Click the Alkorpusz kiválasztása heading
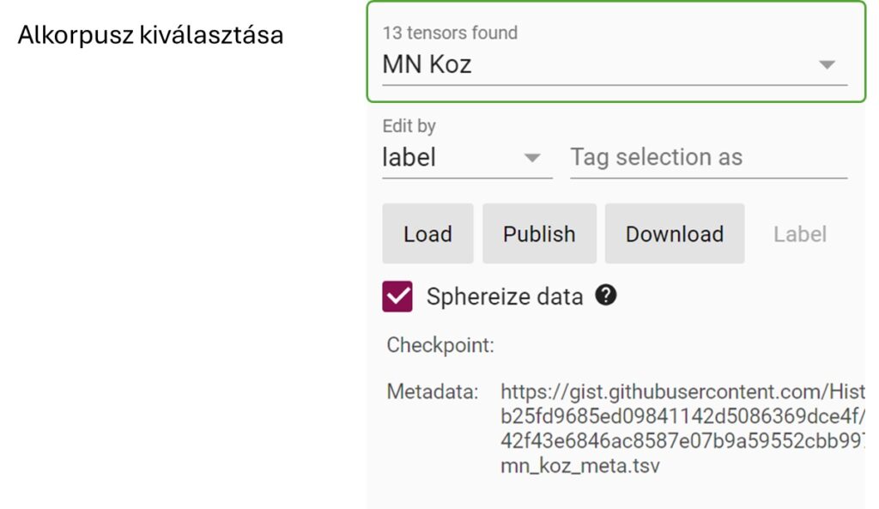The image size is (879, 509). click(150, 35)
